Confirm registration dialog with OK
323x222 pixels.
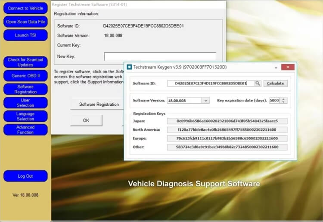coord(86,120)
